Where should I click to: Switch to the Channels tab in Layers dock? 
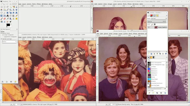point(151,15)
